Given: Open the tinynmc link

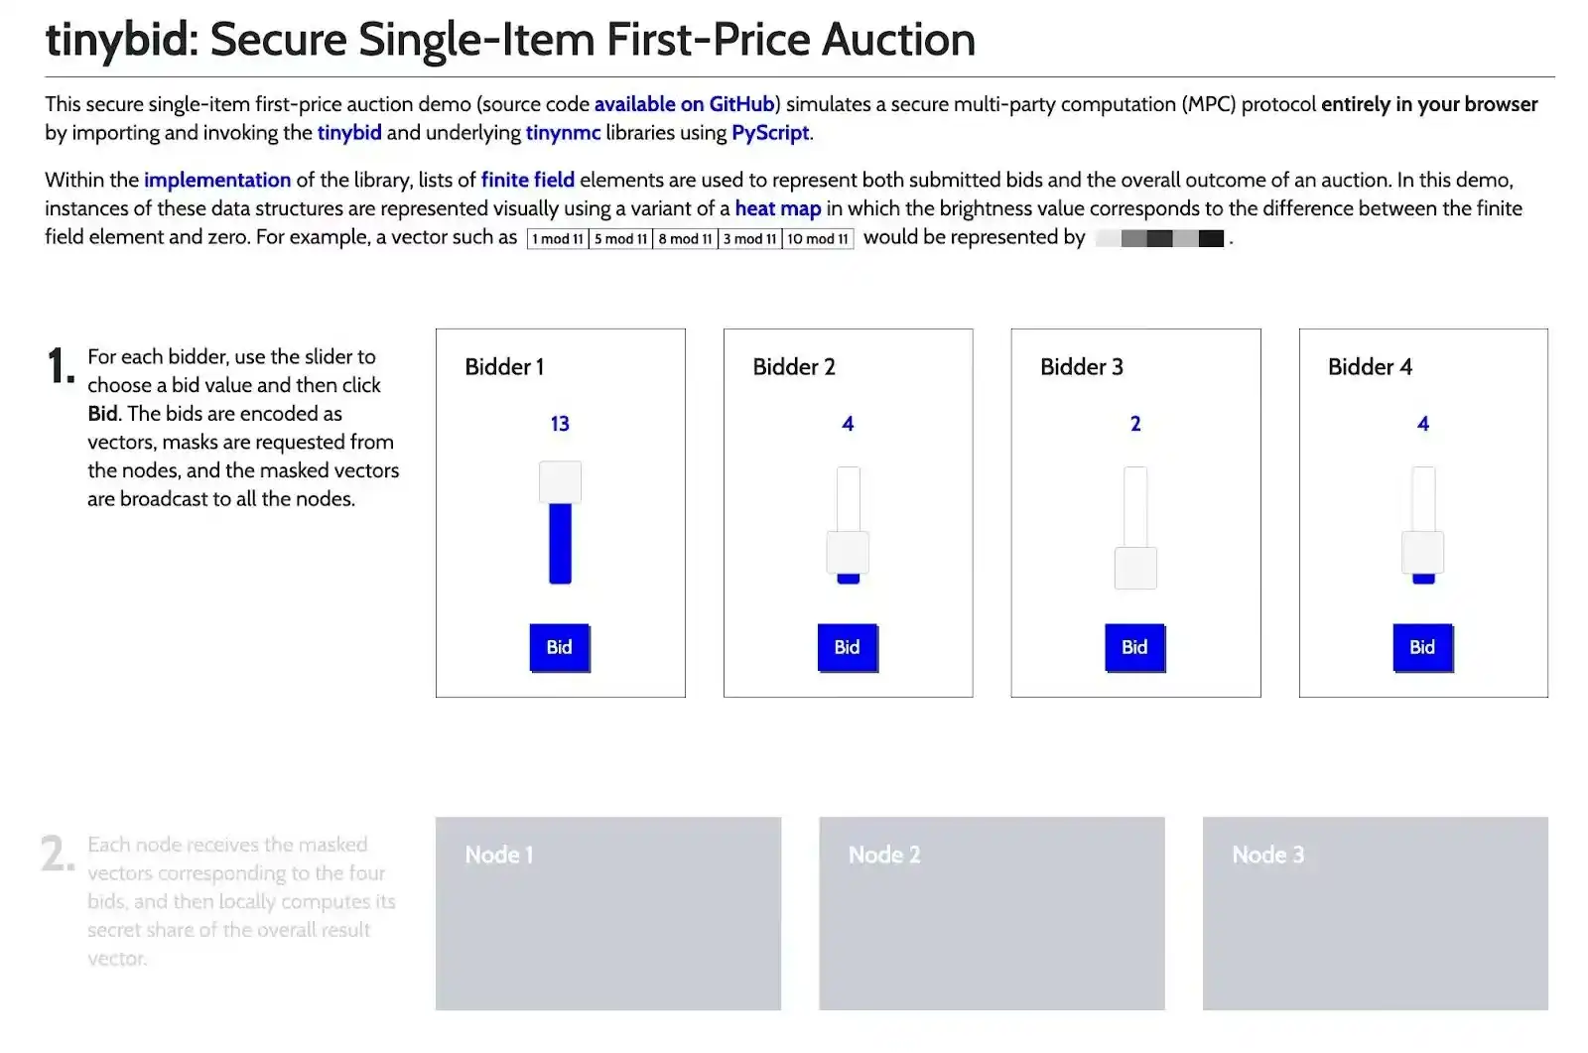Looking at the screenshot, I should click(563, 133).
